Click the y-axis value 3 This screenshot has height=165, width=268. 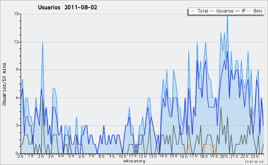pos(17,125)
